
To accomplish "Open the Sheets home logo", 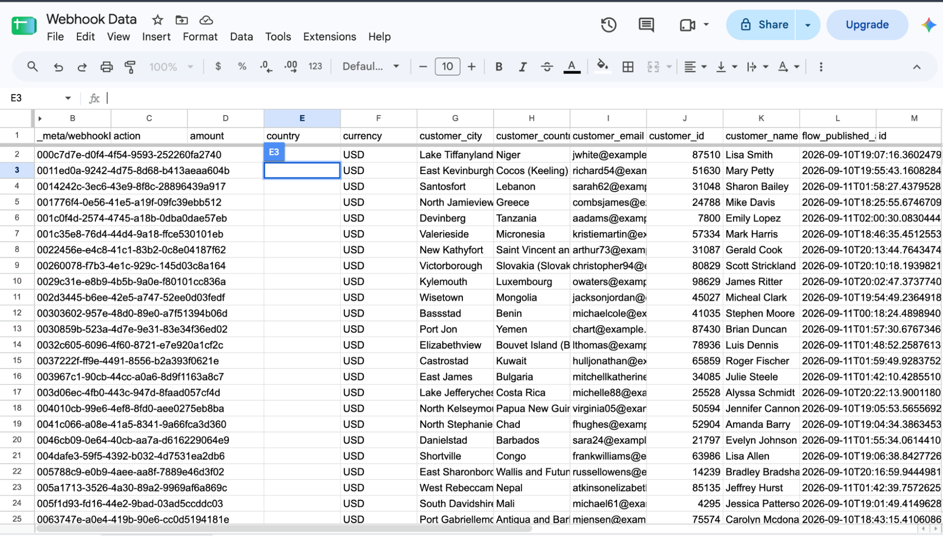I will coord(24,25).
